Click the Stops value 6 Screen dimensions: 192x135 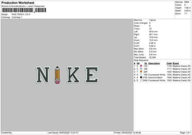click(150, 26)
